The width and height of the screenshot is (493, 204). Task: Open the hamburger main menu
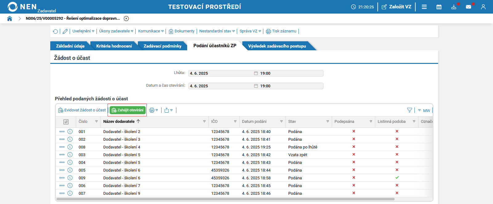click(424, 7)
